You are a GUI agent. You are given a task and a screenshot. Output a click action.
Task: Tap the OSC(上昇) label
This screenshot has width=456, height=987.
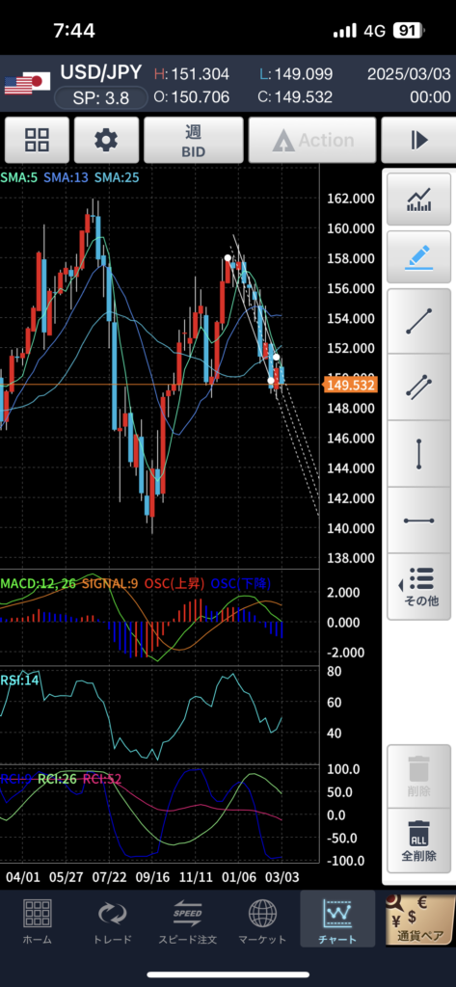pyautogui.click(x=174, y=583)
